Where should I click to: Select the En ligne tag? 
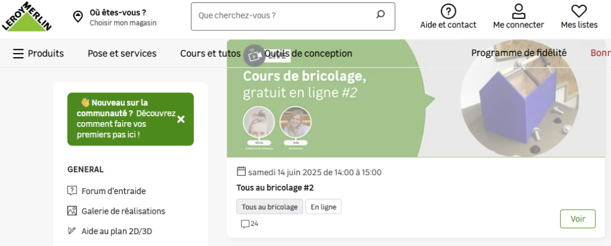tap(323, 207)
